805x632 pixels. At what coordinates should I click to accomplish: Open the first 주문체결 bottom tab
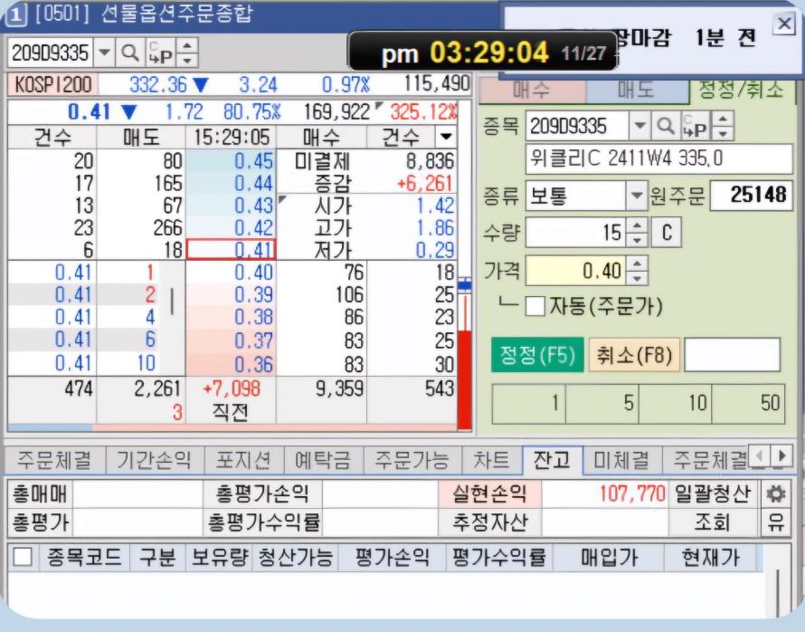[54, 459]
